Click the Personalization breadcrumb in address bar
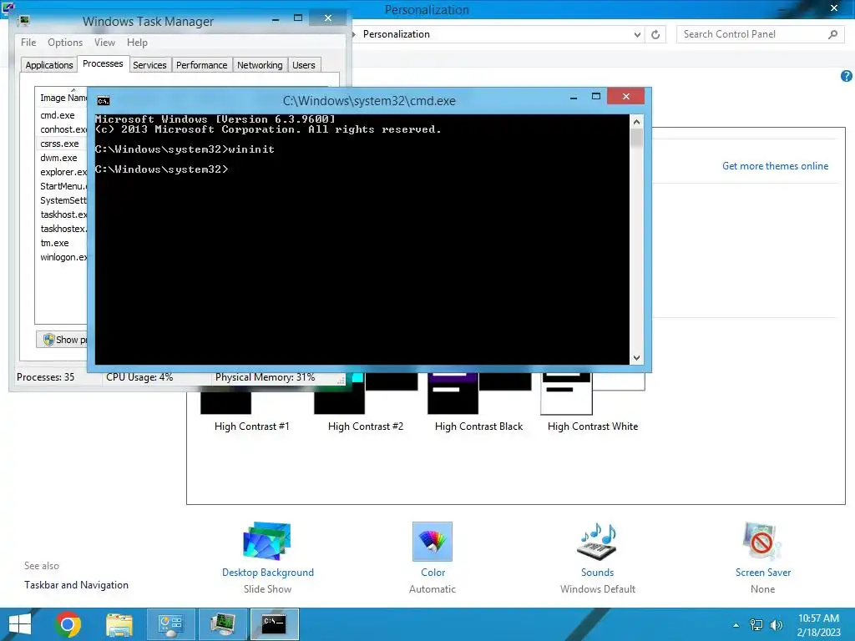 pos(397,34)
